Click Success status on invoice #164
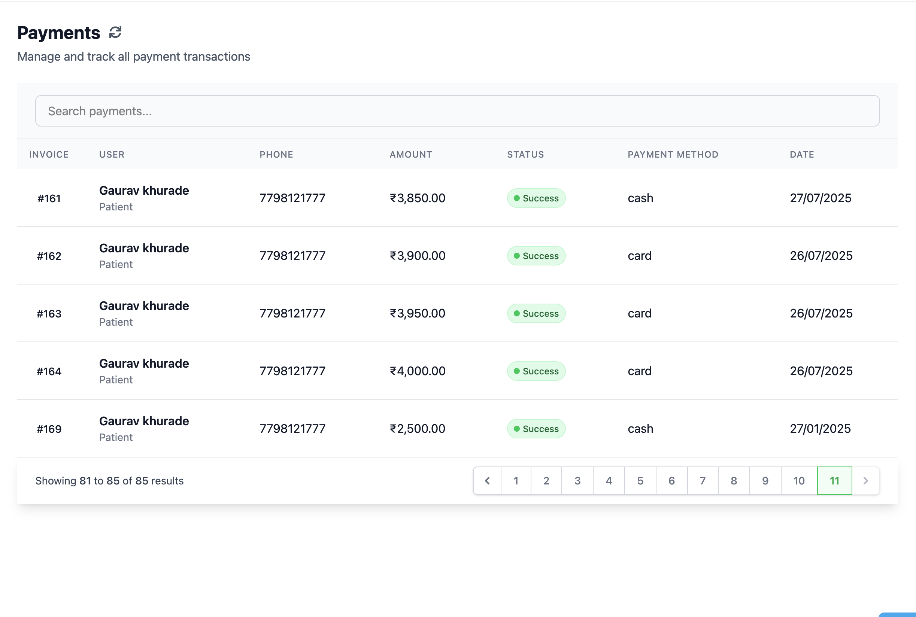This screenshot has width=916, height=617. pos(536,371)
